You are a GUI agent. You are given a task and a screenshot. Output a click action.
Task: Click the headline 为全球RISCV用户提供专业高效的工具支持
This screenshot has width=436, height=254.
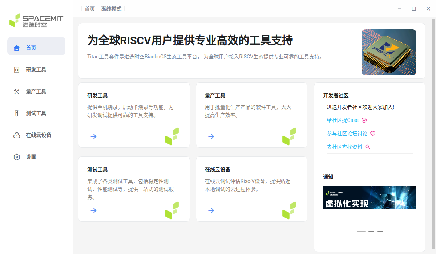pyautogui.click(x=190, y=40)
